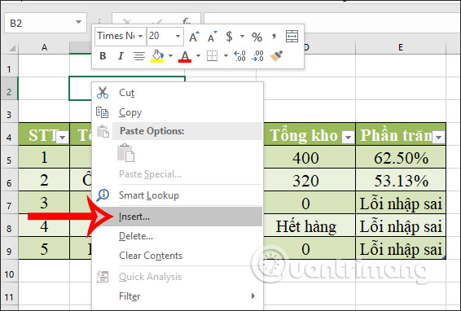This screenshot has width=461, height=311.
Task: Select column E header
Action: (x=401, y=47)
